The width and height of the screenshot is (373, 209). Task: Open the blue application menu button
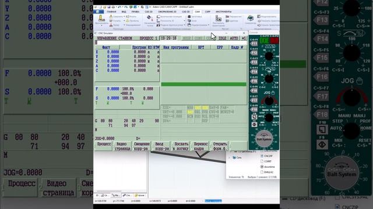pyautogui.click(x=98, y=12)
